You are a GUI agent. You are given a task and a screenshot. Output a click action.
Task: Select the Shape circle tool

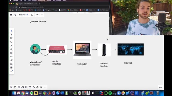pos(11,42)
